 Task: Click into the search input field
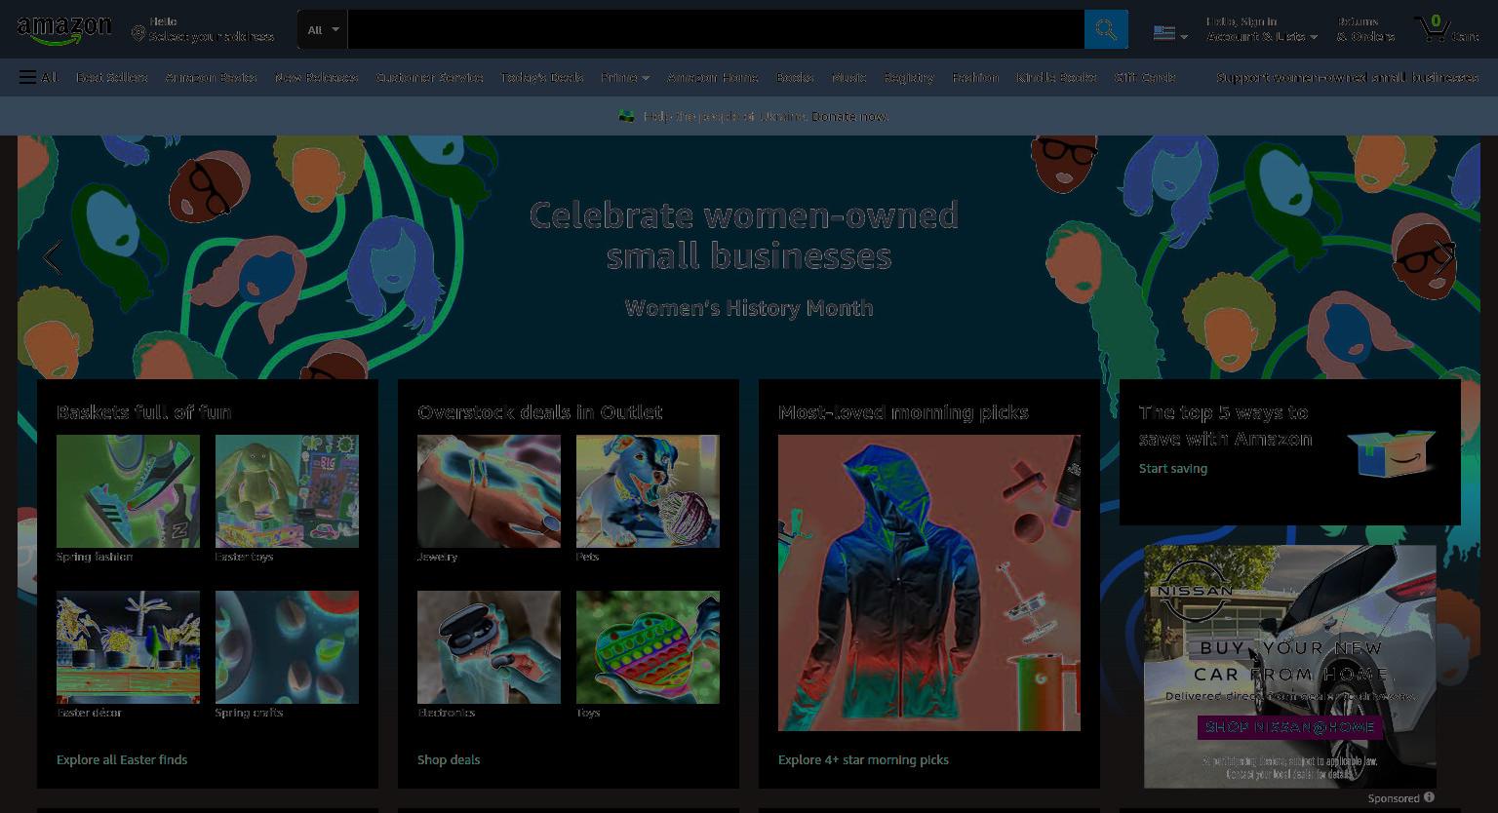tap(716, 29)
